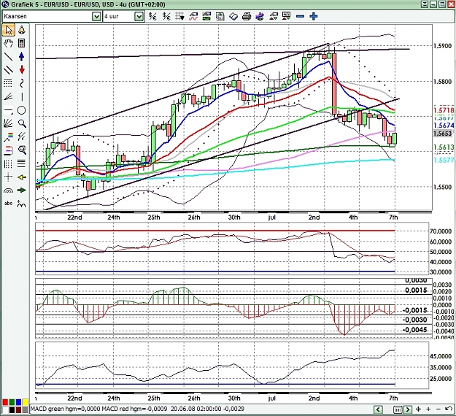Click the bell alert icon
The image size is (456, 416).
21,30
